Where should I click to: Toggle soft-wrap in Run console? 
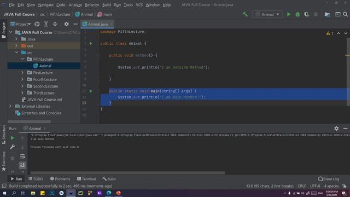(x=22, y=157)
